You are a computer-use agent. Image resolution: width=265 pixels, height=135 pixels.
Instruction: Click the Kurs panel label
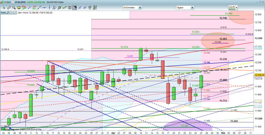coord(3,12)
